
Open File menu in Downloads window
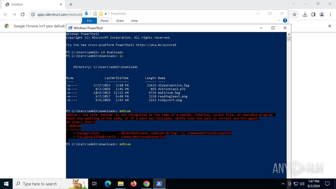coord(90,21)
